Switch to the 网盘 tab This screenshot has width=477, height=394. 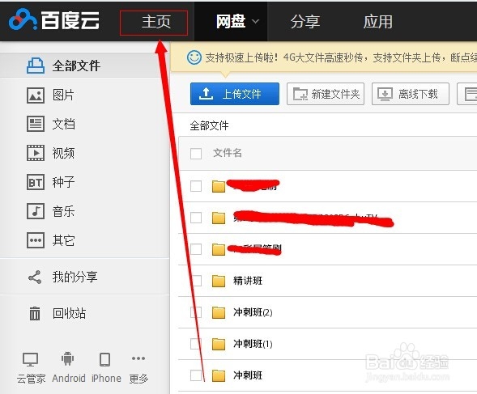(x=231, y=21)
